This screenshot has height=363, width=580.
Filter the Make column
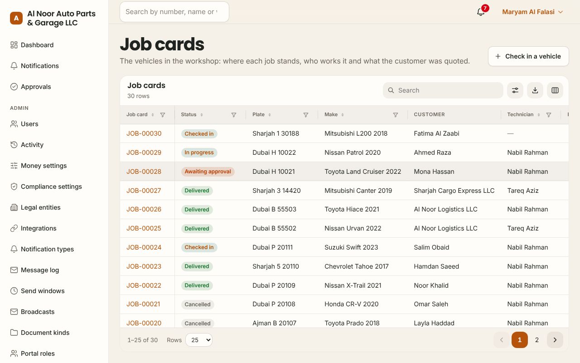point(396,115)
